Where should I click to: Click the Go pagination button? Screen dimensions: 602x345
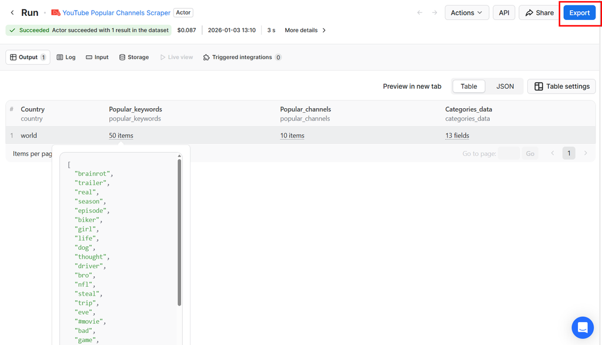pyautogui.click(x=530, y=153)
